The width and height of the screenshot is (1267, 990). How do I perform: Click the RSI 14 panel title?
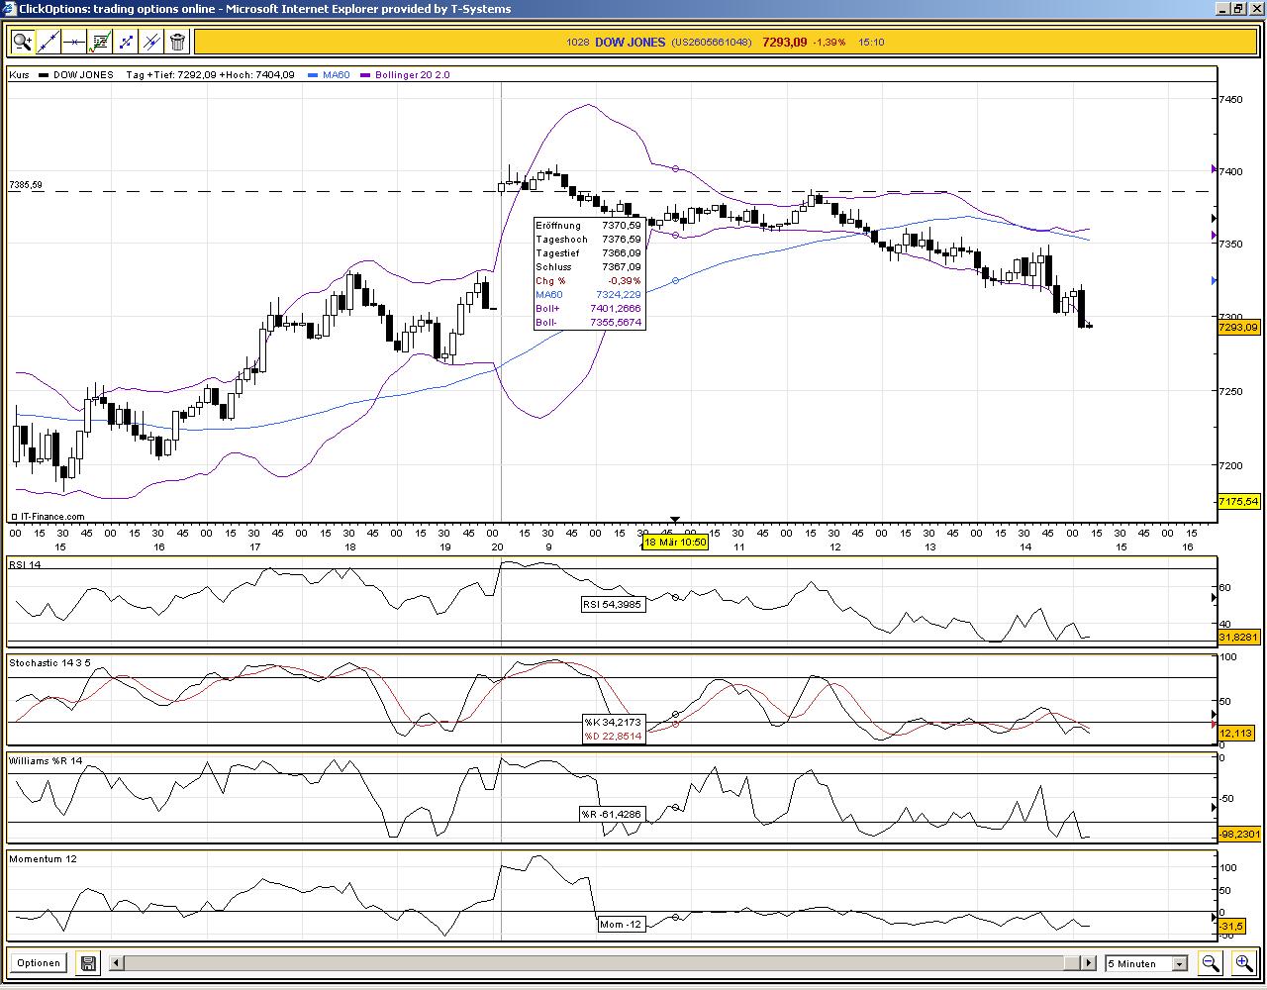click(x=25, y=564)
